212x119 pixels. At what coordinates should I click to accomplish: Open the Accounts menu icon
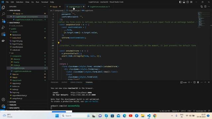point(3,99)
